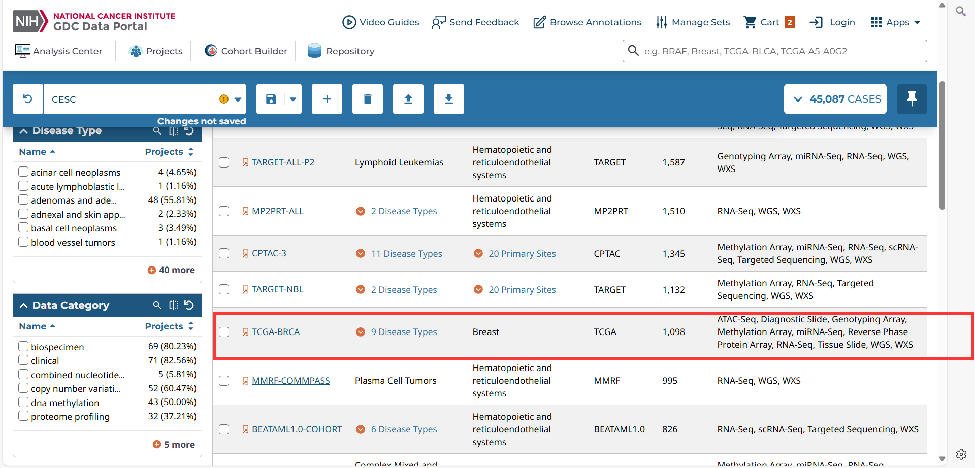The image size is (975, 468).
Task: Expand 11 Disease Types for CPTAC-3
Action: pyautogui.click(x=399, y=254)
